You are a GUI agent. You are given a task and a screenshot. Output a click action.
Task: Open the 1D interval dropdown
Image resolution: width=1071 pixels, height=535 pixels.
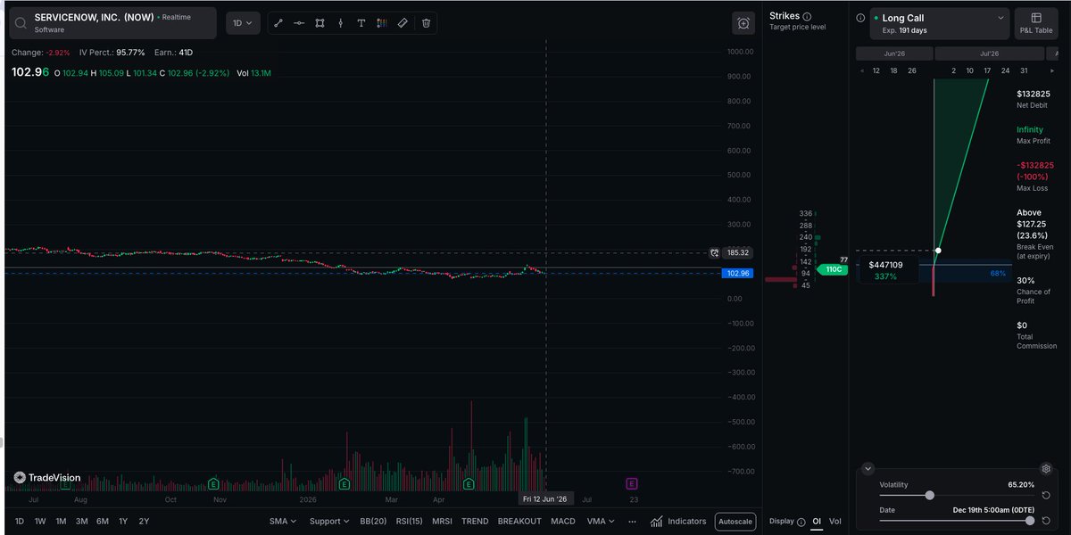(x=243, y=23)
